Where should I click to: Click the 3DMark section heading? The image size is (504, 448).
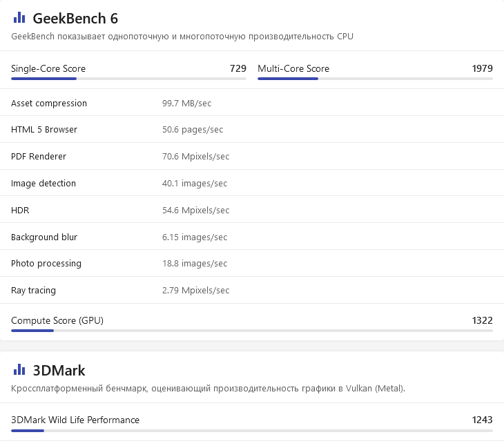(59, 371)
